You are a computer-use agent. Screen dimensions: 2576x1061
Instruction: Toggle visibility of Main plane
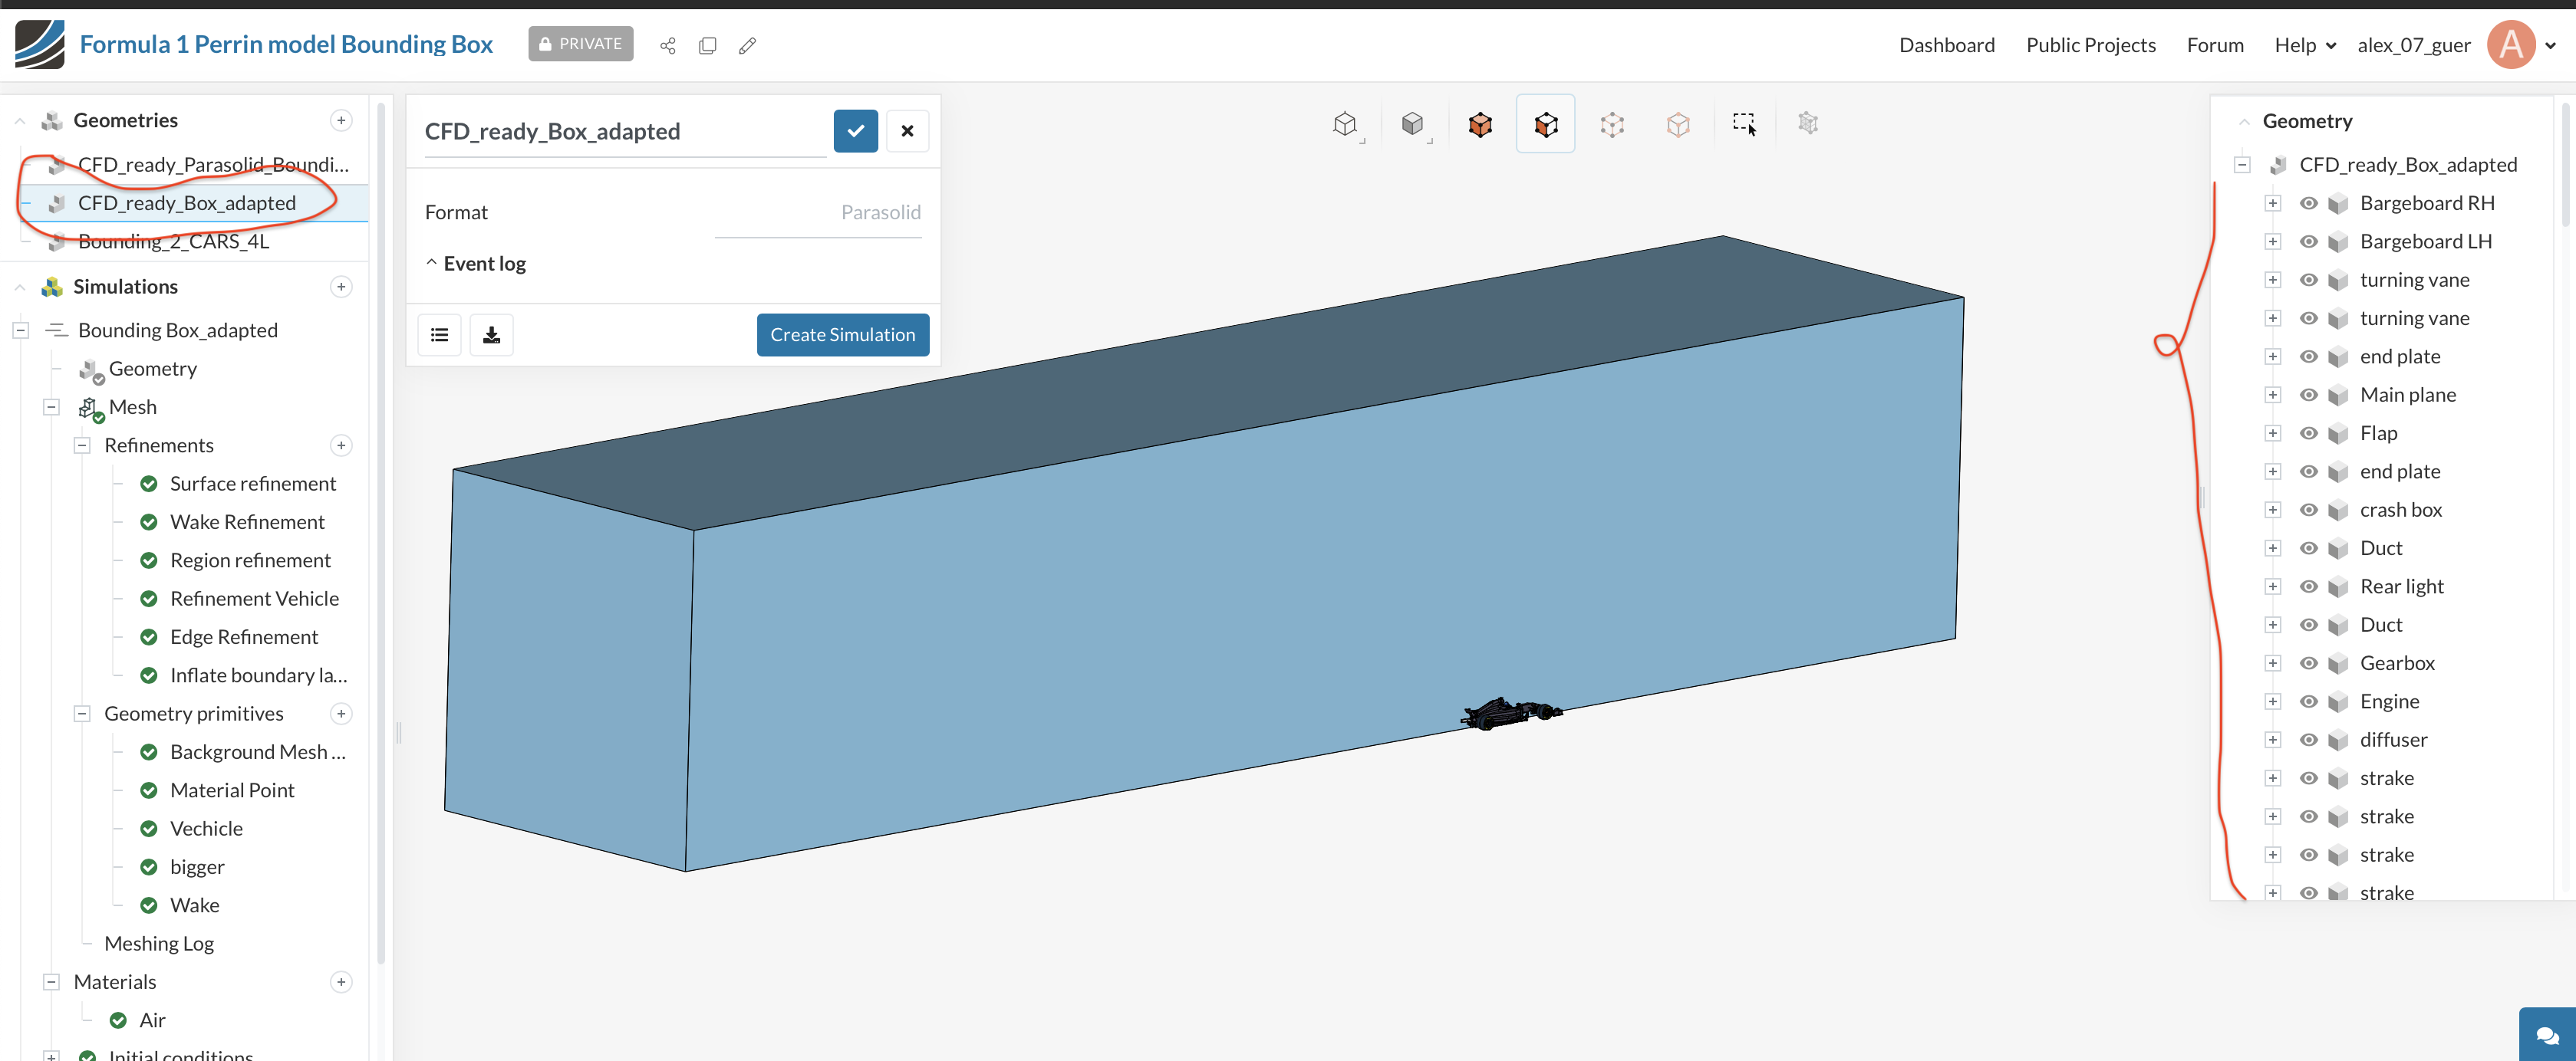2308,395
